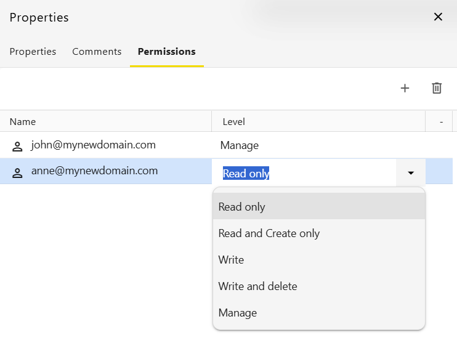Click the Name column header

point(105,121)
